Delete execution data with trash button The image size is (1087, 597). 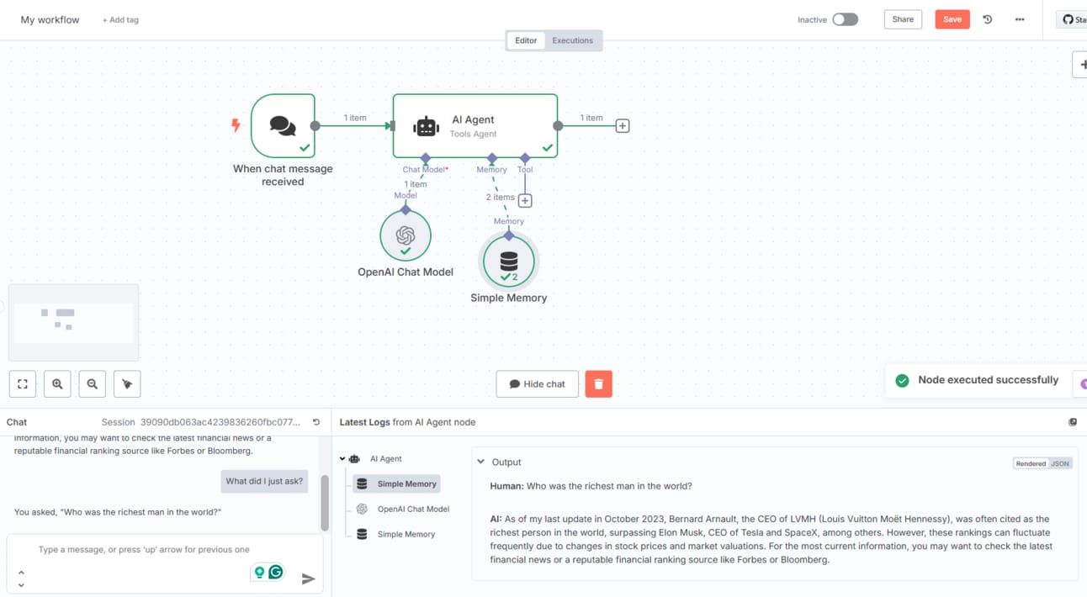pos(598,384)
